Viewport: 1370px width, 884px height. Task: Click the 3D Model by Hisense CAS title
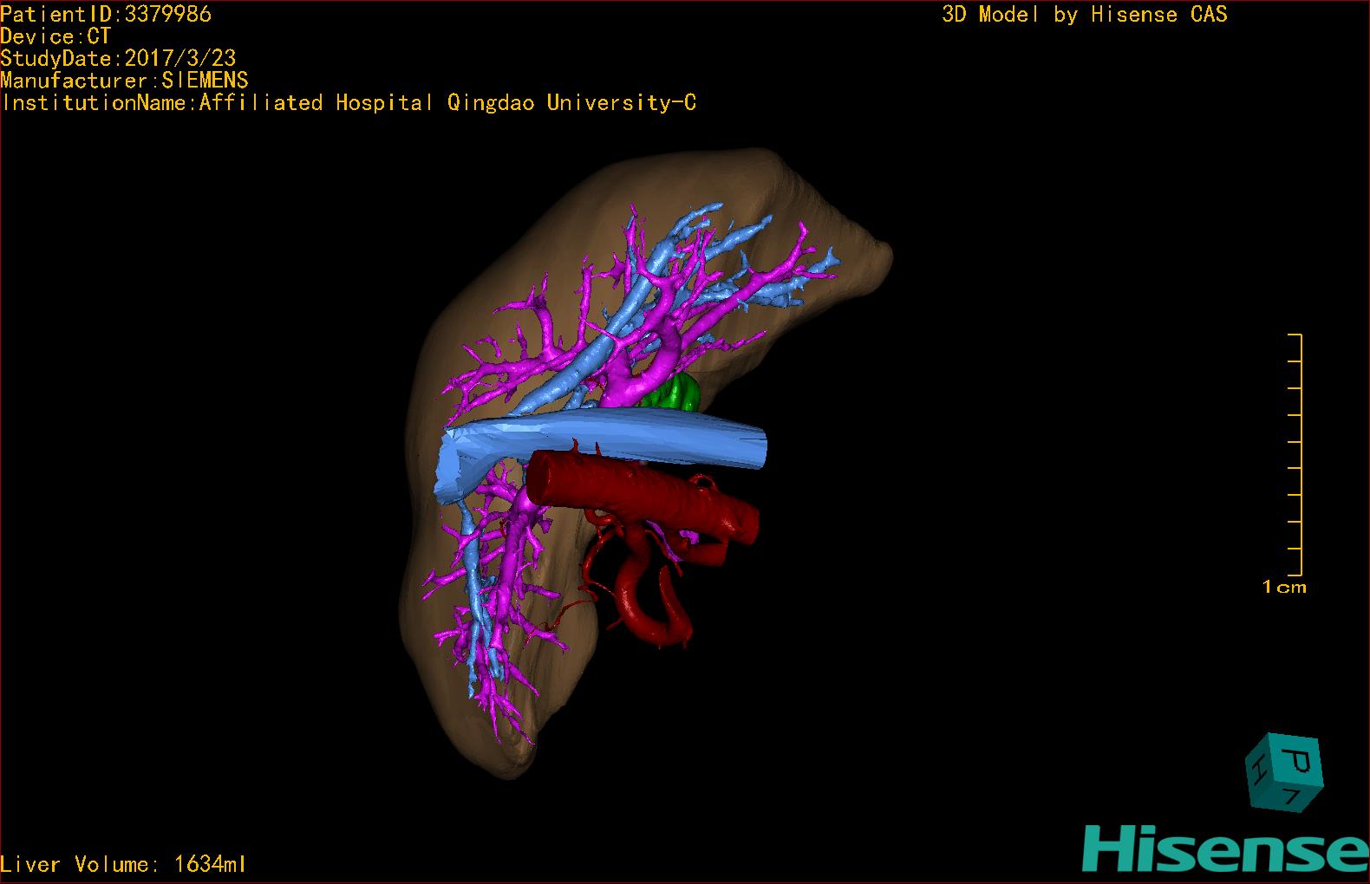tap(1084, 14)
